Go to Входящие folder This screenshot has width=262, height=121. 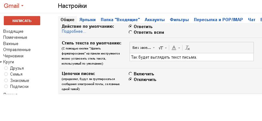tap(13, 32)
